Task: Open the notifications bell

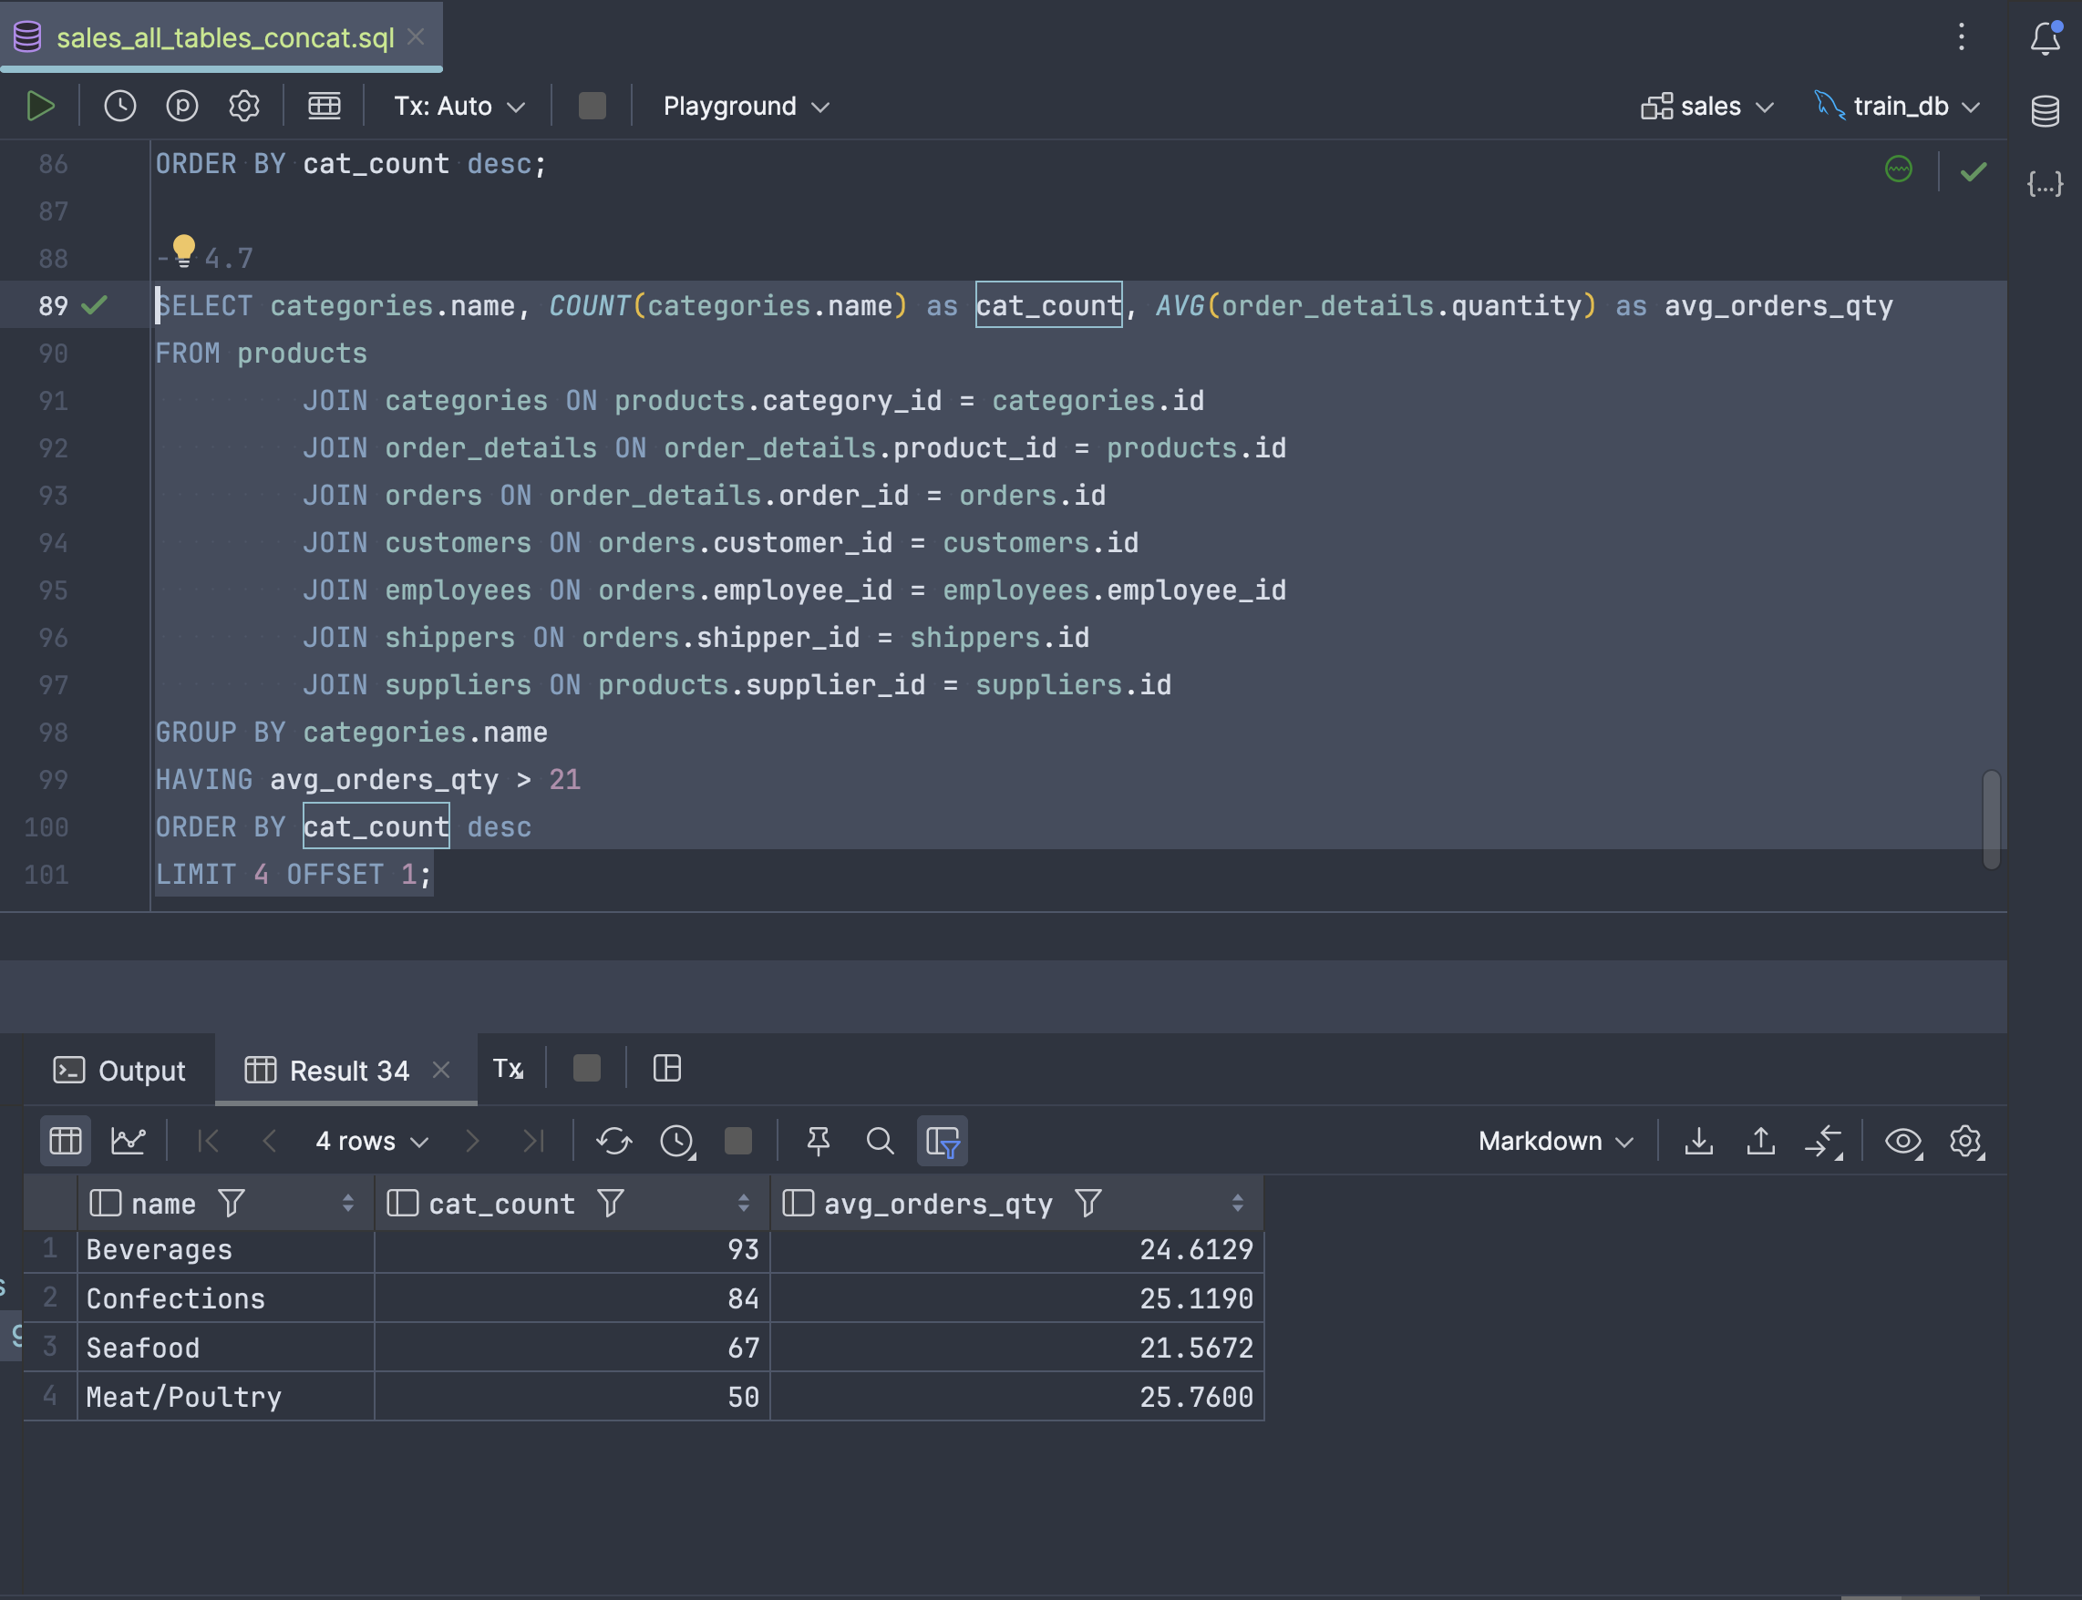Action: click(2045, 38)
